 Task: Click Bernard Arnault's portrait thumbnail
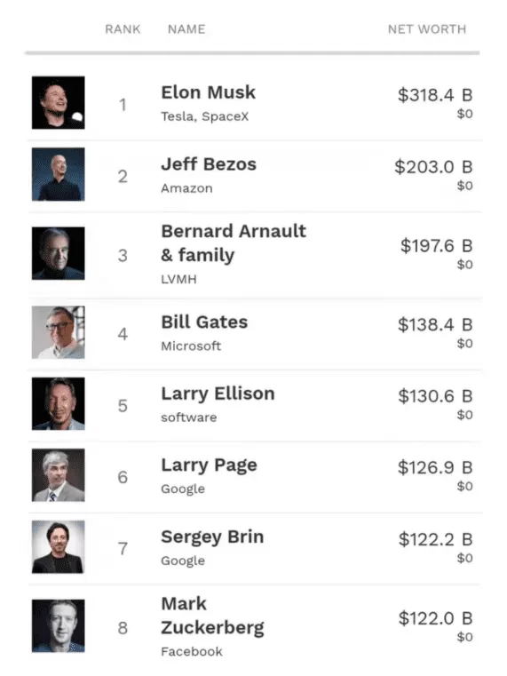pos(58,253)
